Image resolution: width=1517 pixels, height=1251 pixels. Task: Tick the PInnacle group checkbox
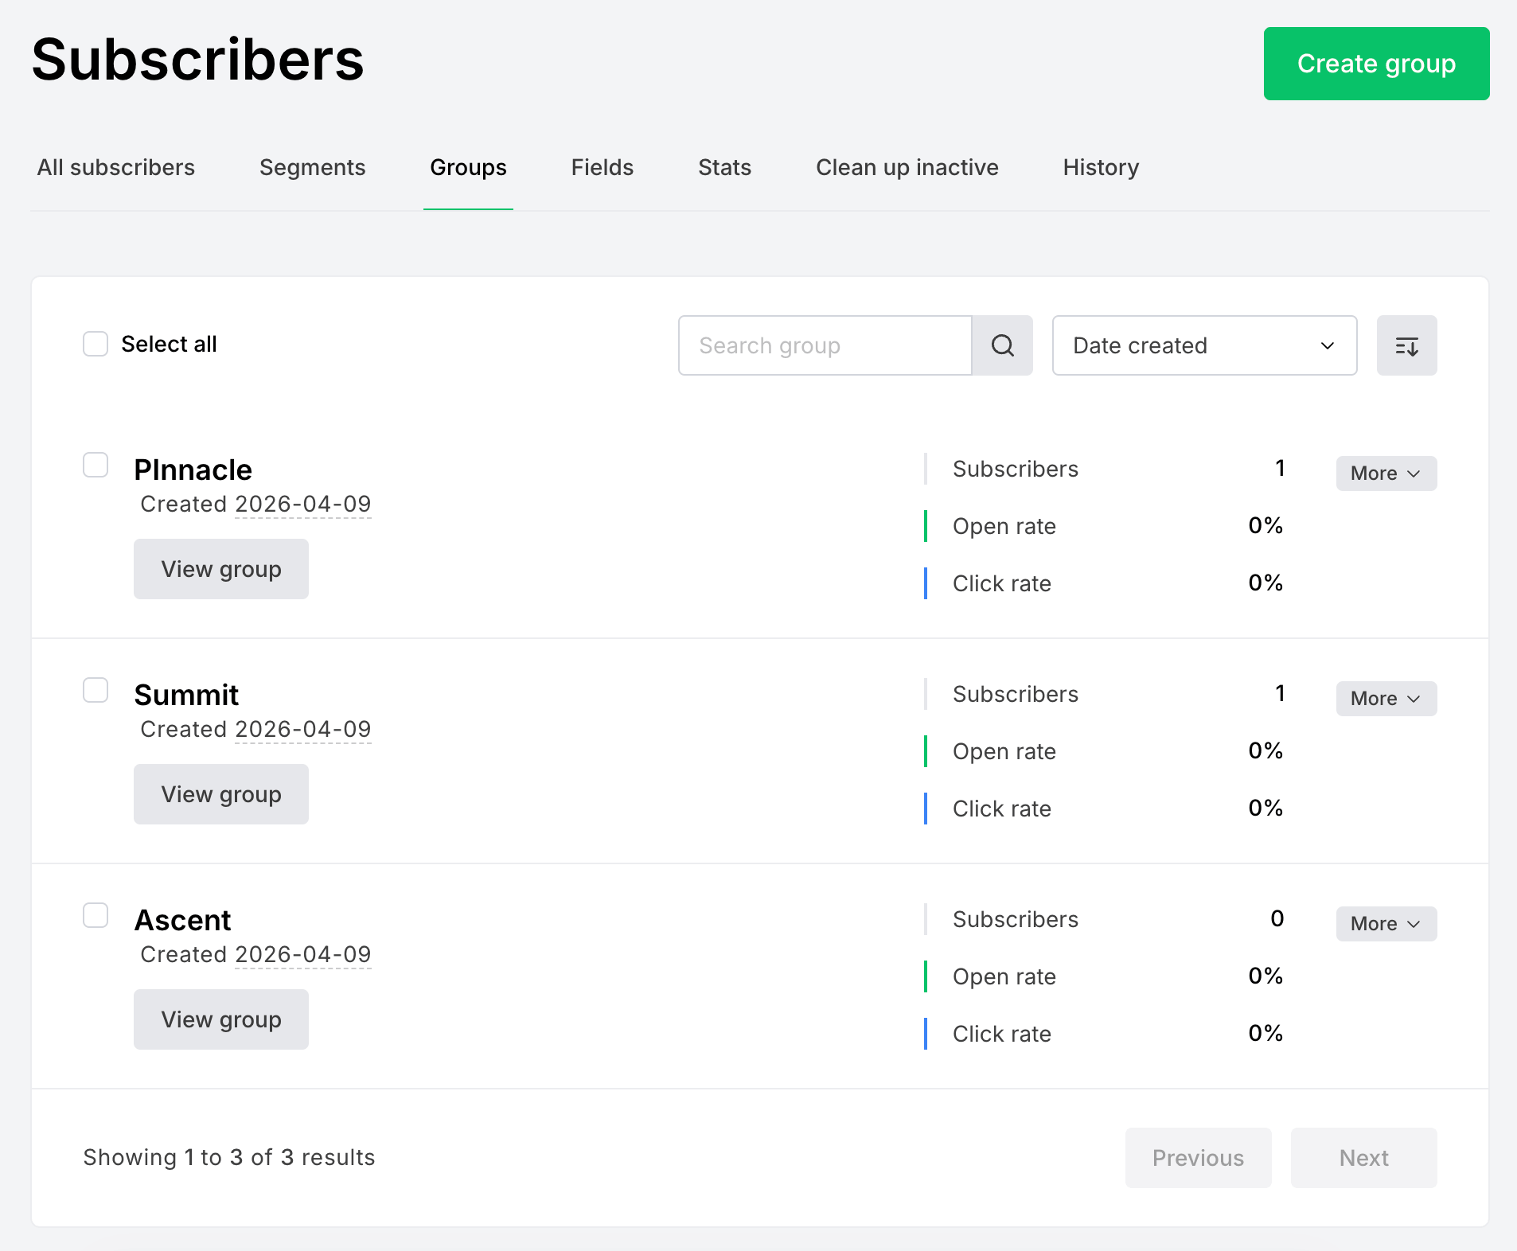click(x=96, y=465)
